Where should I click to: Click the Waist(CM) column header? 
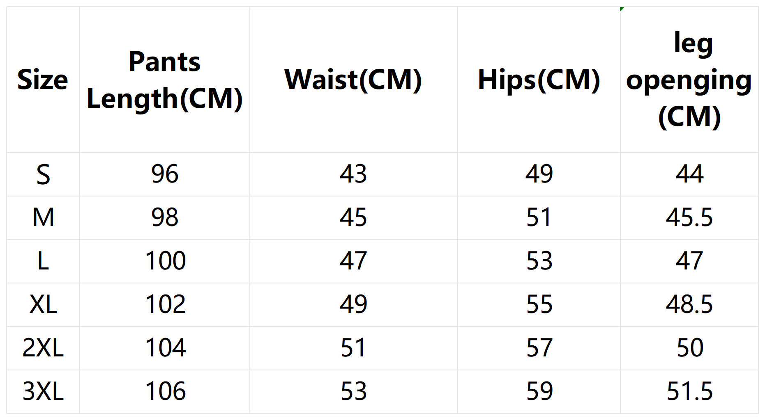tap(353, 80)
